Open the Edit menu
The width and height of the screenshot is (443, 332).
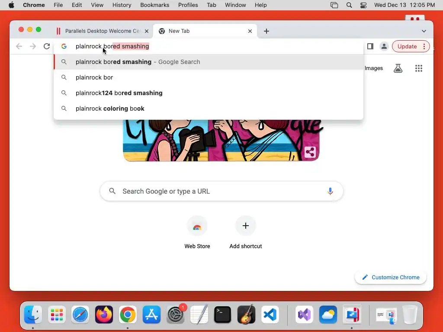click(x=77, y=5)
